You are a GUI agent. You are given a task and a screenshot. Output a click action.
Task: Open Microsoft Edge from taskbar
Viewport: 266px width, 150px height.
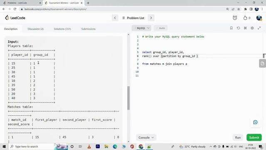115,146
